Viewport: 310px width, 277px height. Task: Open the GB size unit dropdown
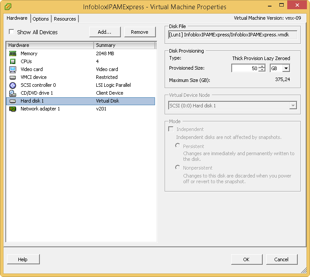[285, 68]
